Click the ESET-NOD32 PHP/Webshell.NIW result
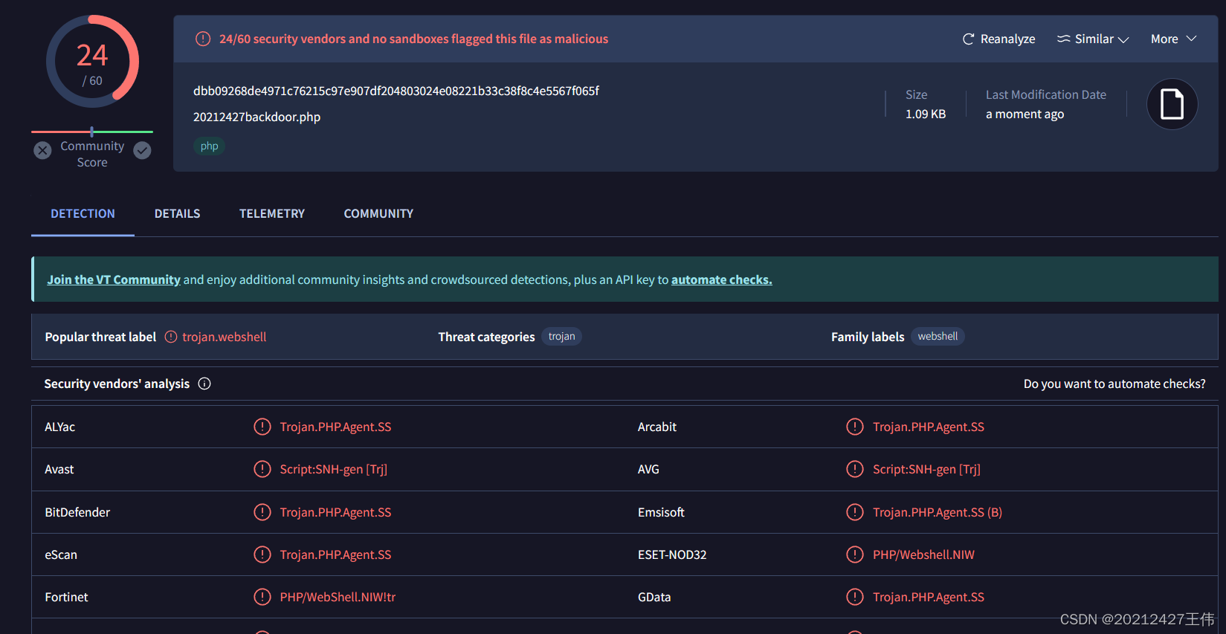This screenshot has height=634, width=1226. (x=923, y=554)
